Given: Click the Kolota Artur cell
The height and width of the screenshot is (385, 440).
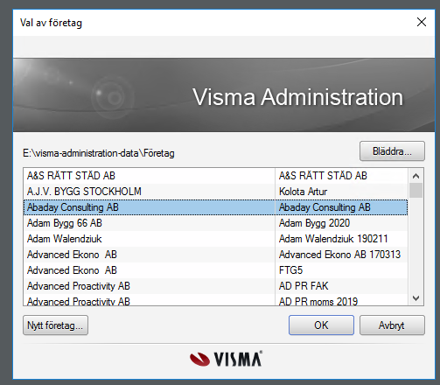Looking at the screenshot, I should tap(303, 192).
